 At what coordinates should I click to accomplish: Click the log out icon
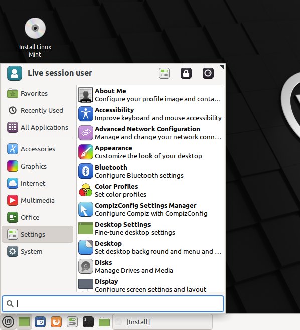pos(208,73)
